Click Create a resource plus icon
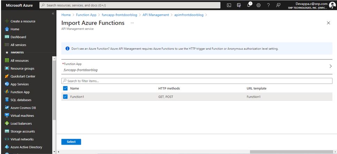Viewport: 337px width, 154px height. click(7, 21)
